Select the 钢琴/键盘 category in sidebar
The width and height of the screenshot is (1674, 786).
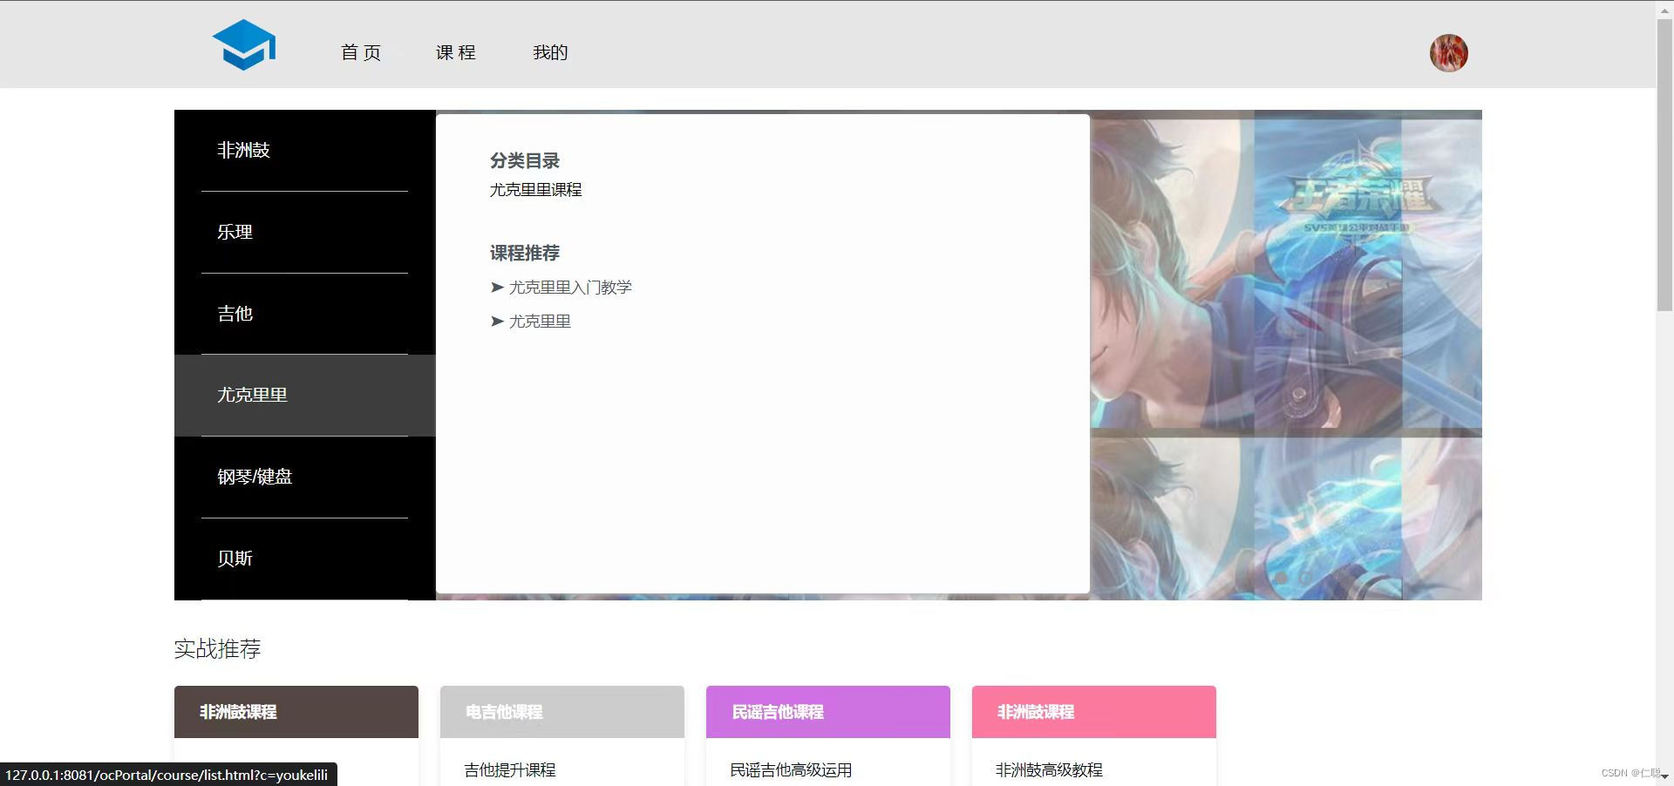(x=304, y=477)
